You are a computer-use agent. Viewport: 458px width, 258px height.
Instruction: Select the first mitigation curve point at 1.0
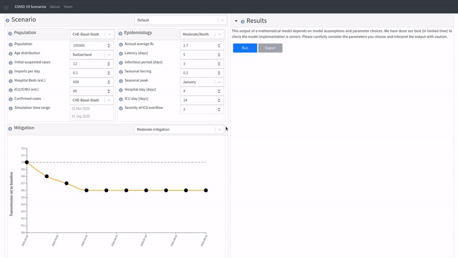[x=27, y=162]
